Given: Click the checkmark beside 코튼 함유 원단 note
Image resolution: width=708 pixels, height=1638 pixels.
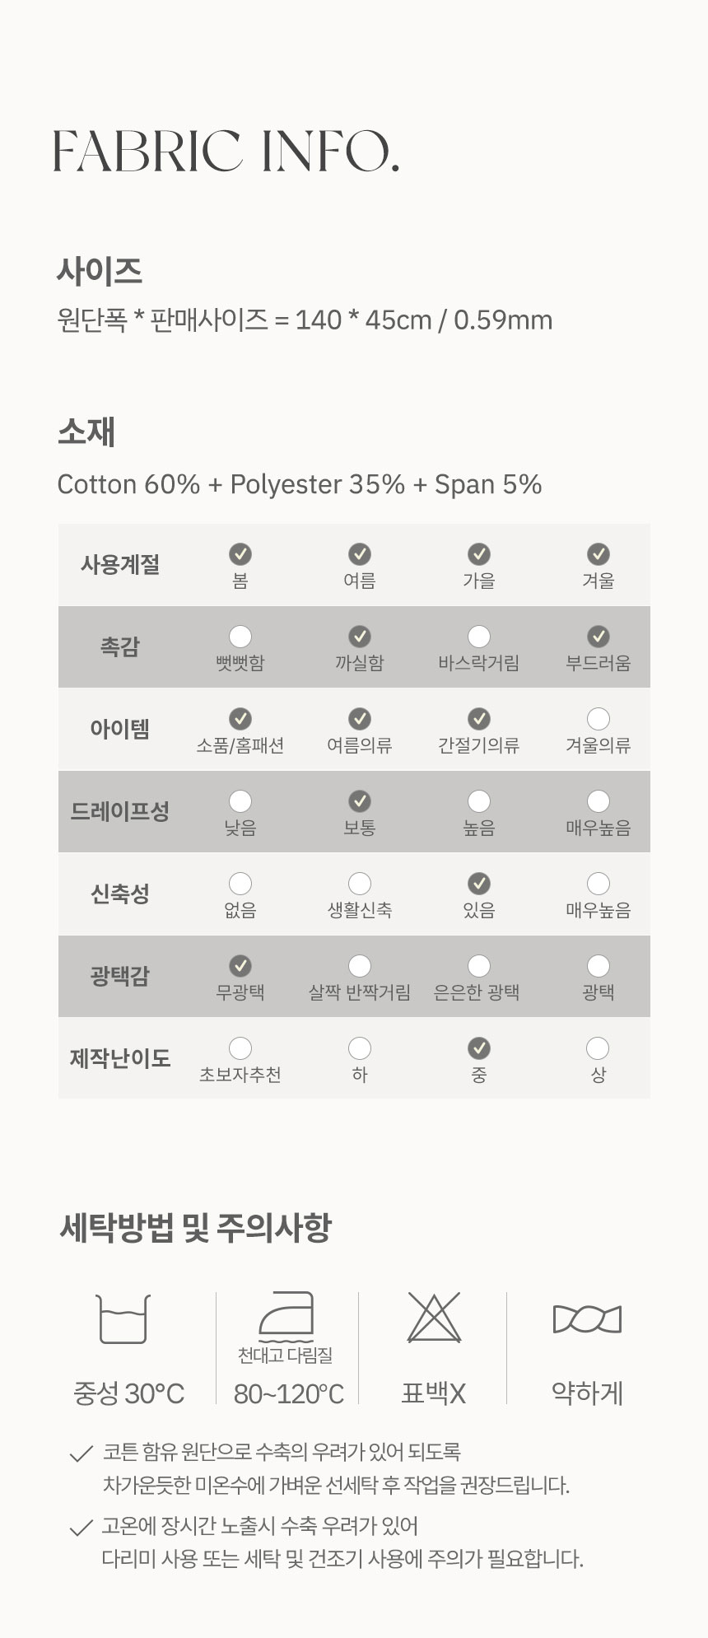Looking at the screenshot, I should pyautogui.click(x=81, y=1454).
